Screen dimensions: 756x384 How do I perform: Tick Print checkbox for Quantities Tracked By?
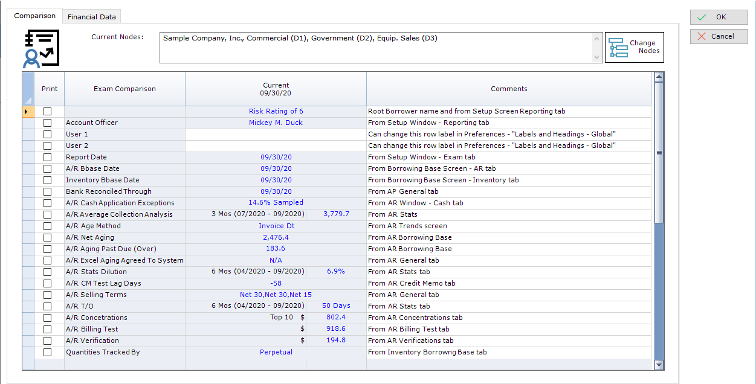click(48, 353)
